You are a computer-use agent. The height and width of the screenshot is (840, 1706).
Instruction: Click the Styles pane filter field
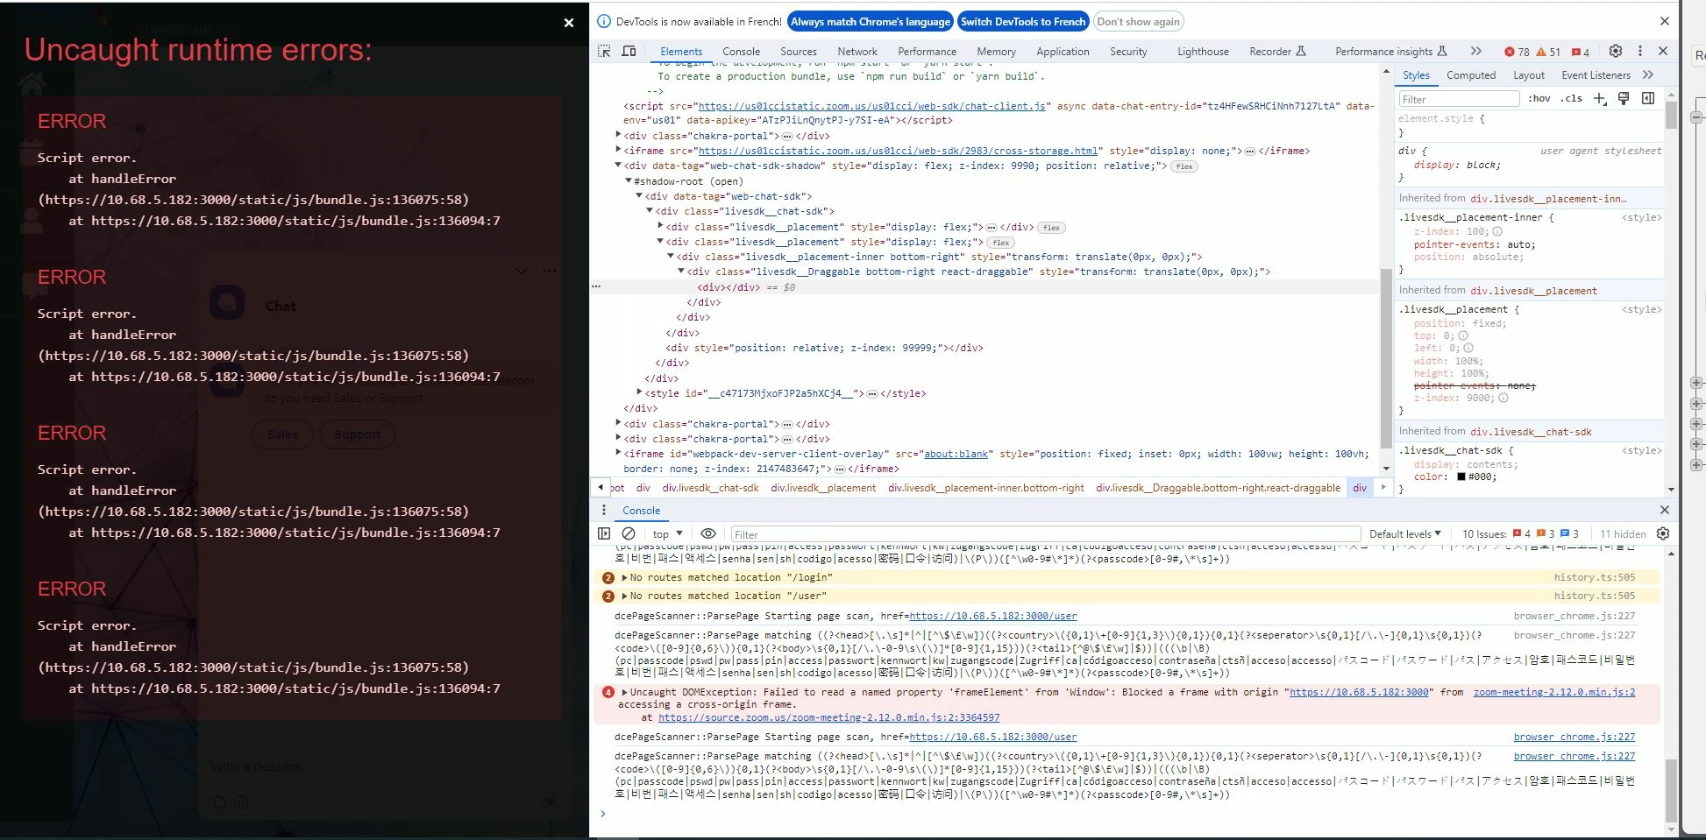click(x=1458, y=99)
